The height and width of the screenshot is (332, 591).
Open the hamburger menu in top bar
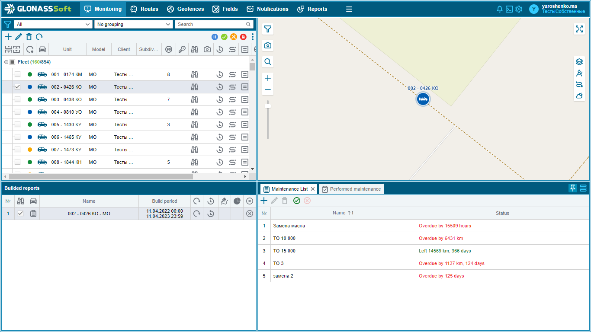349,9
